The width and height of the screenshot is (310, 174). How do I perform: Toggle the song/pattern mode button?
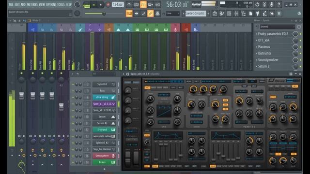tap(87, 5)
